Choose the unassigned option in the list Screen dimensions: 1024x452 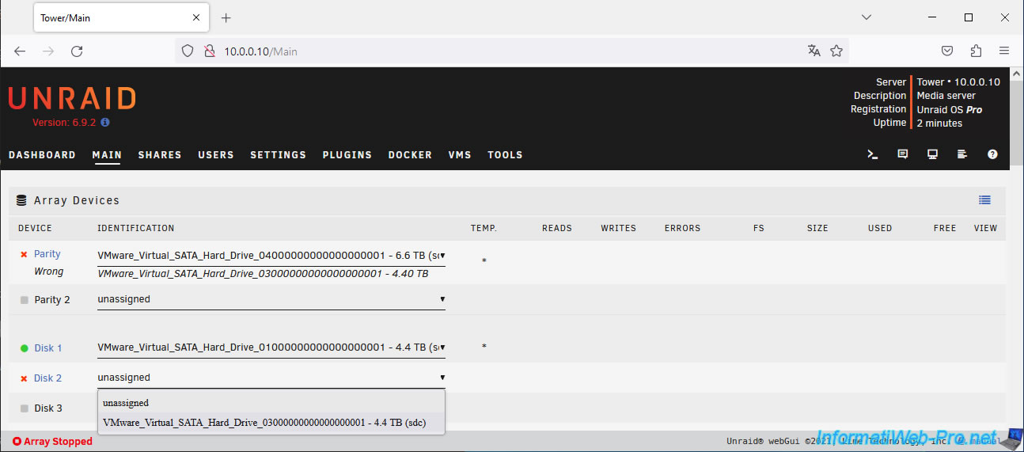126,403
